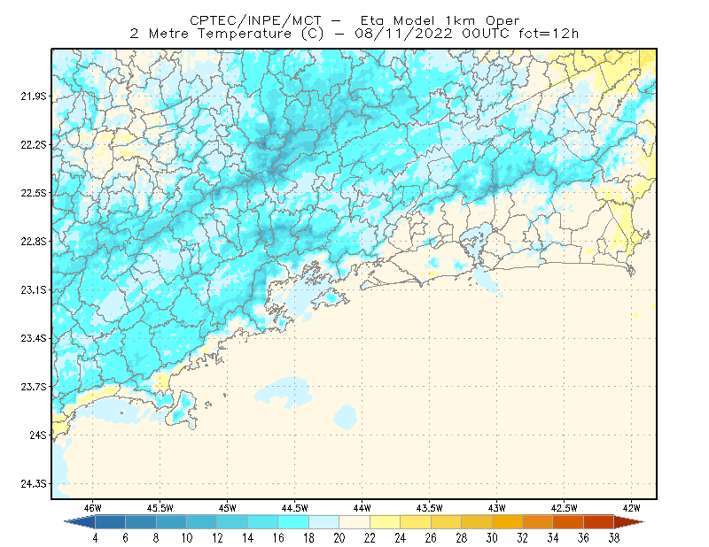Click the left arrow end of color scale
This screenshot has height=547, width=709.
[x=80, y=522]
